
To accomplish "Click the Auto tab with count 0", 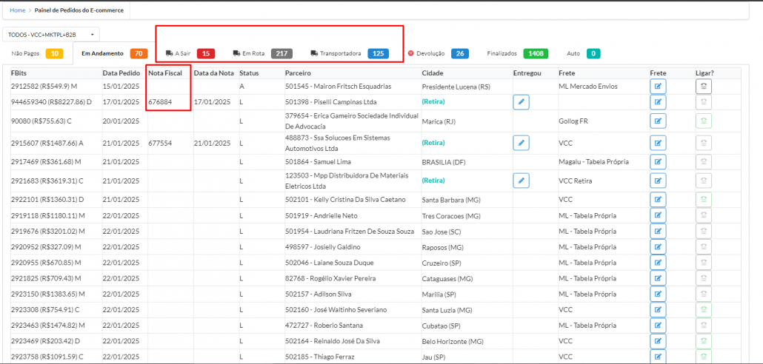I will click(583, 53).
